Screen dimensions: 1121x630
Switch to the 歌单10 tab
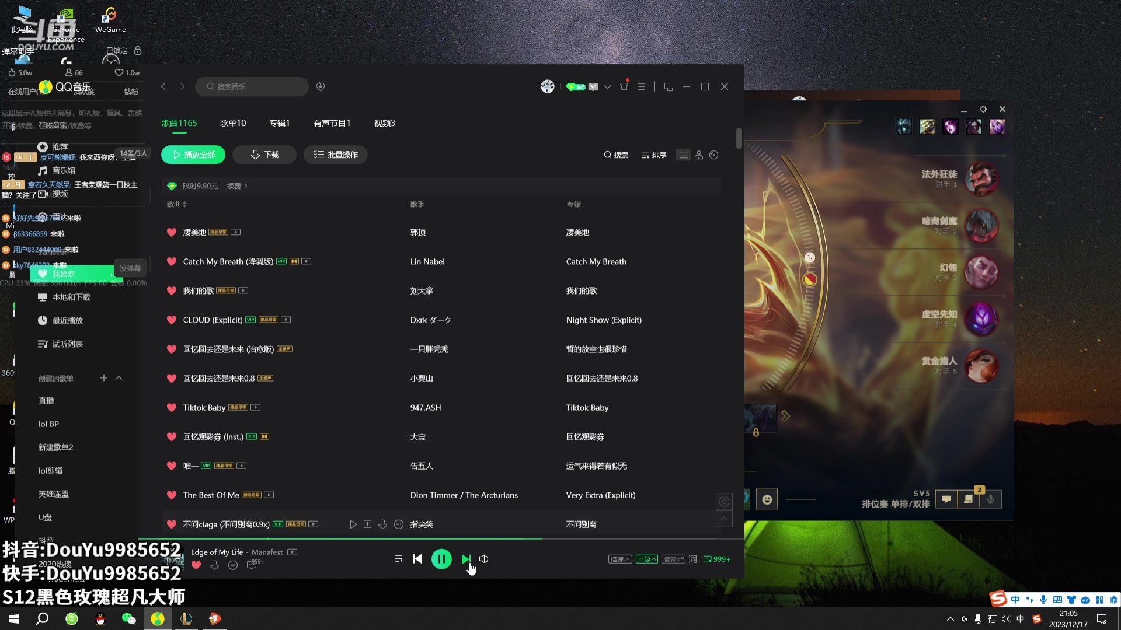[233, 123]
